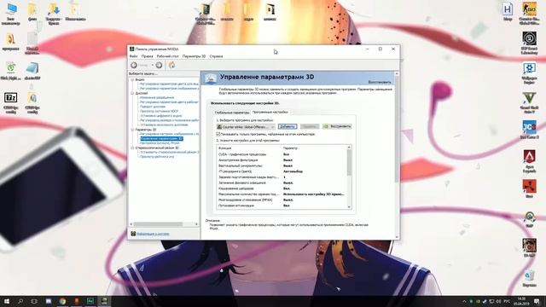The height and width of the screenshot is (307, 546).
Task: Open Just Cause 3 desktop shortcut
Action: point(529,130)
